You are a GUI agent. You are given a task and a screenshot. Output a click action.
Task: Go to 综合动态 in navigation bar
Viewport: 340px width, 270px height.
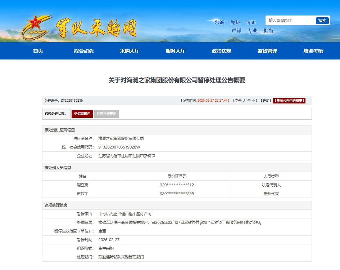pyautogui.click(x=84, y=51)
